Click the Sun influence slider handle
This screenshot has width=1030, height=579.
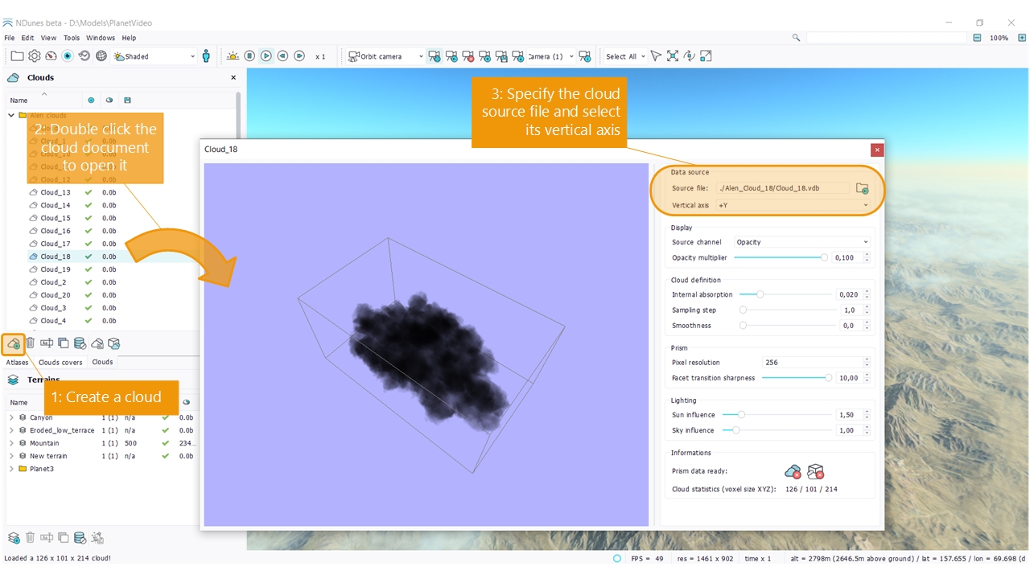(741, 415)
